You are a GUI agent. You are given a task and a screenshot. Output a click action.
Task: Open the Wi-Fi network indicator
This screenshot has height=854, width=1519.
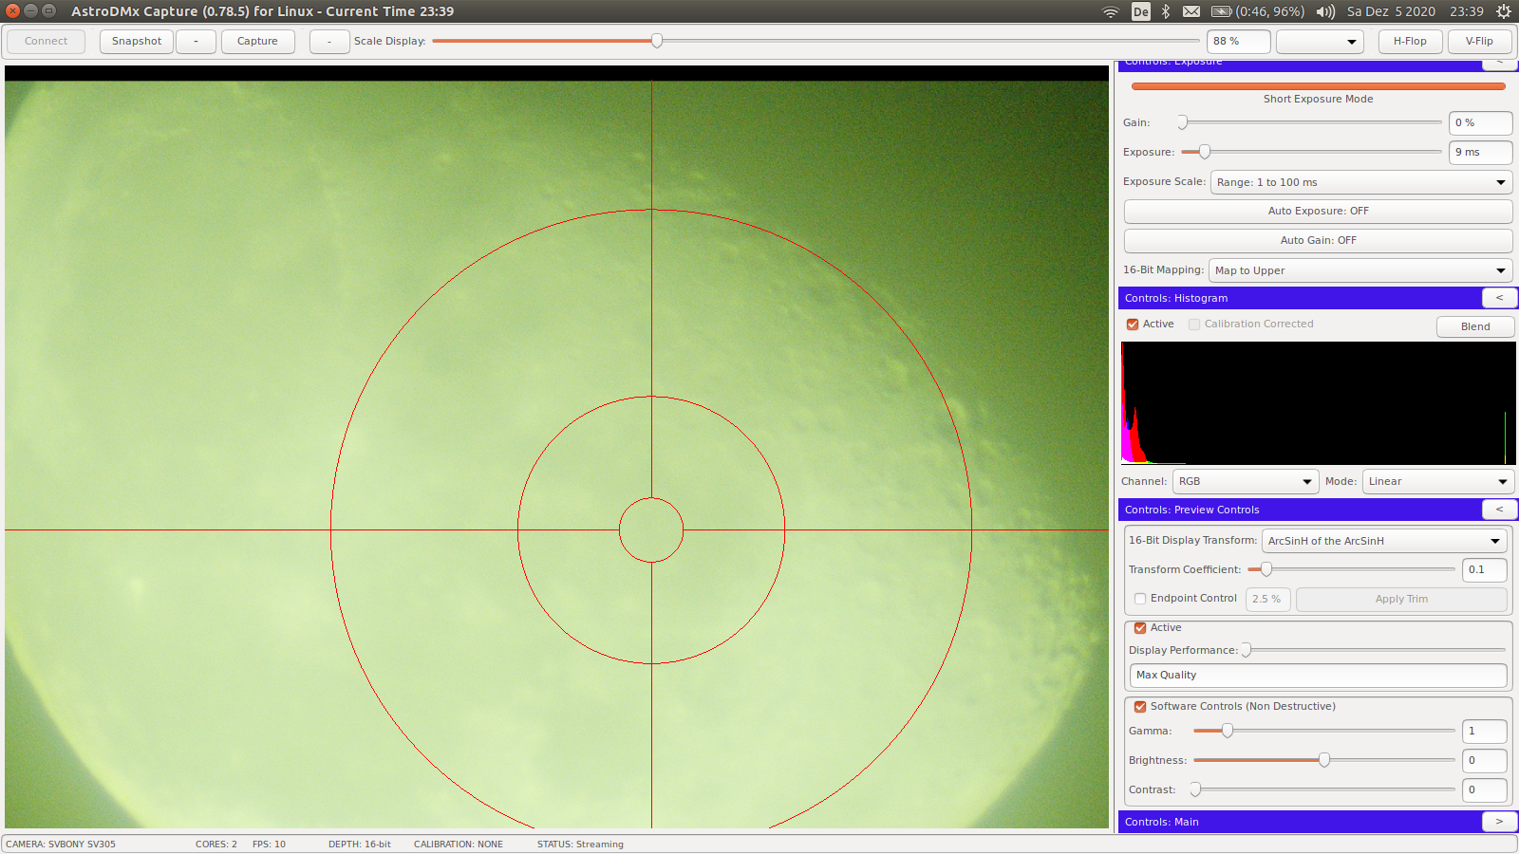[x=1110, y=11]
